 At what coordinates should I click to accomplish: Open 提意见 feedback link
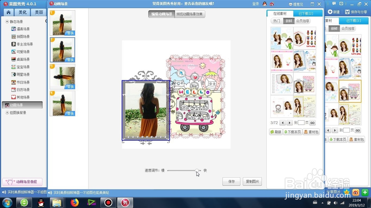pos(296,4)
